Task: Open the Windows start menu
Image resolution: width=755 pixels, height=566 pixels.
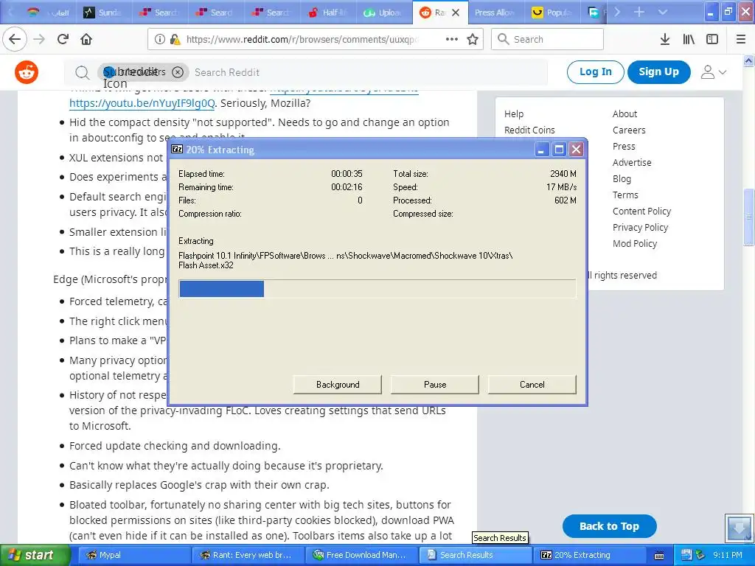Action: (35, 555)
